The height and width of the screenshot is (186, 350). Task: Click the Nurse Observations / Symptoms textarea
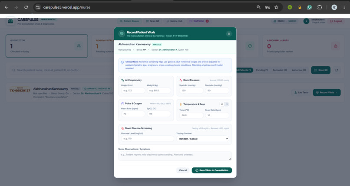[x=175, y=156]
